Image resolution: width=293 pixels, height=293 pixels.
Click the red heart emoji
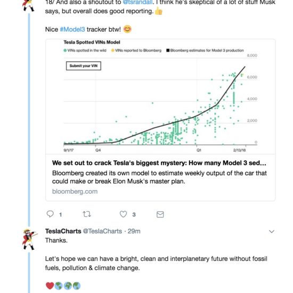tap(50, 286)
